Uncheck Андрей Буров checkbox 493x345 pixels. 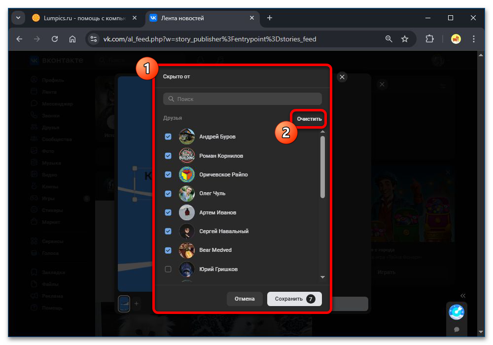168,137
